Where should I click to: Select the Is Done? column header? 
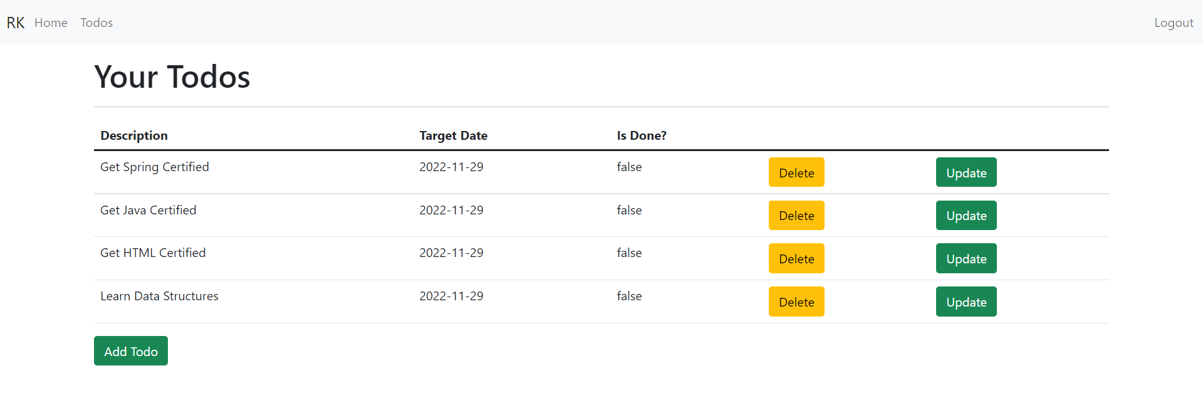642,135
